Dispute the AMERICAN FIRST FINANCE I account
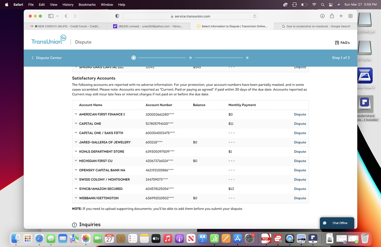 (x=300, y=114)
